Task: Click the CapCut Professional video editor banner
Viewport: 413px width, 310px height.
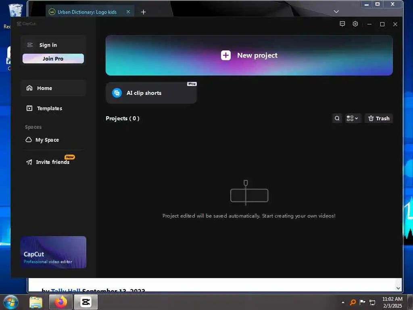Action: pos(53,252)
